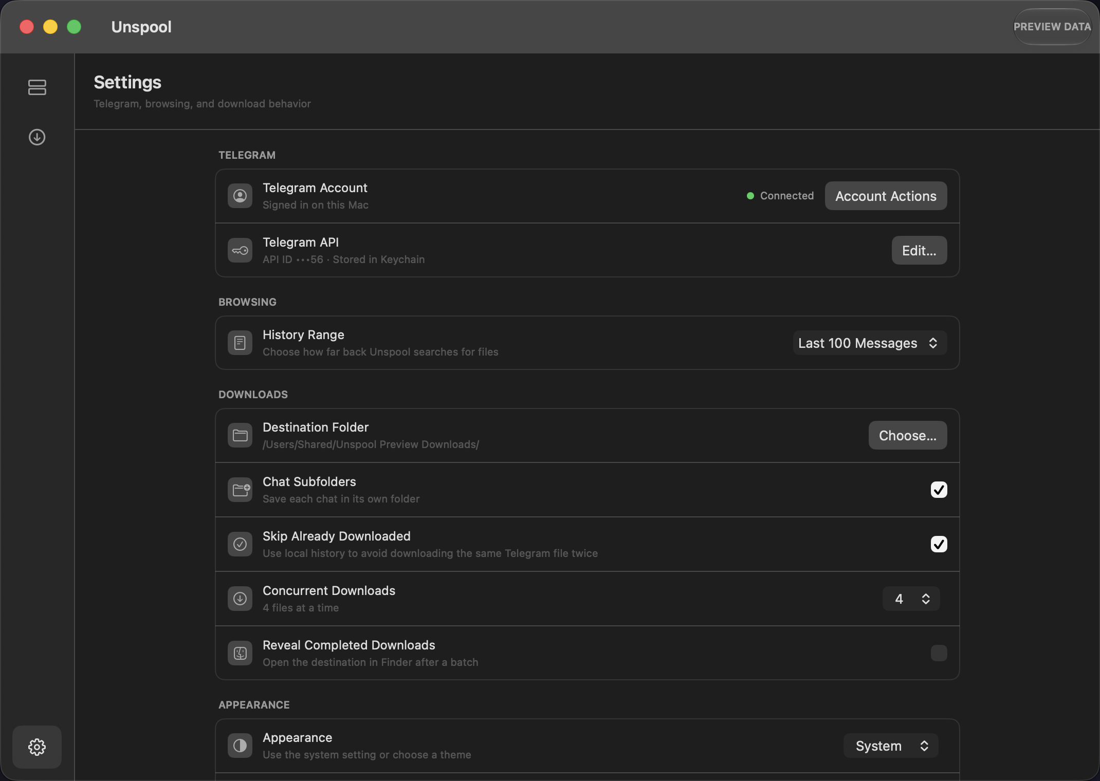Click 'Save each chat in its own folder' text
This screenshot has height=781, width=1100.
click(341, 499)
